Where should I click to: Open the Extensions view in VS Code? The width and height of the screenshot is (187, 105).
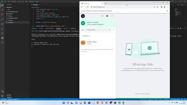2,24
